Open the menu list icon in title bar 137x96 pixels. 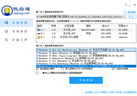pyautogui.click(x=126, y=5)
